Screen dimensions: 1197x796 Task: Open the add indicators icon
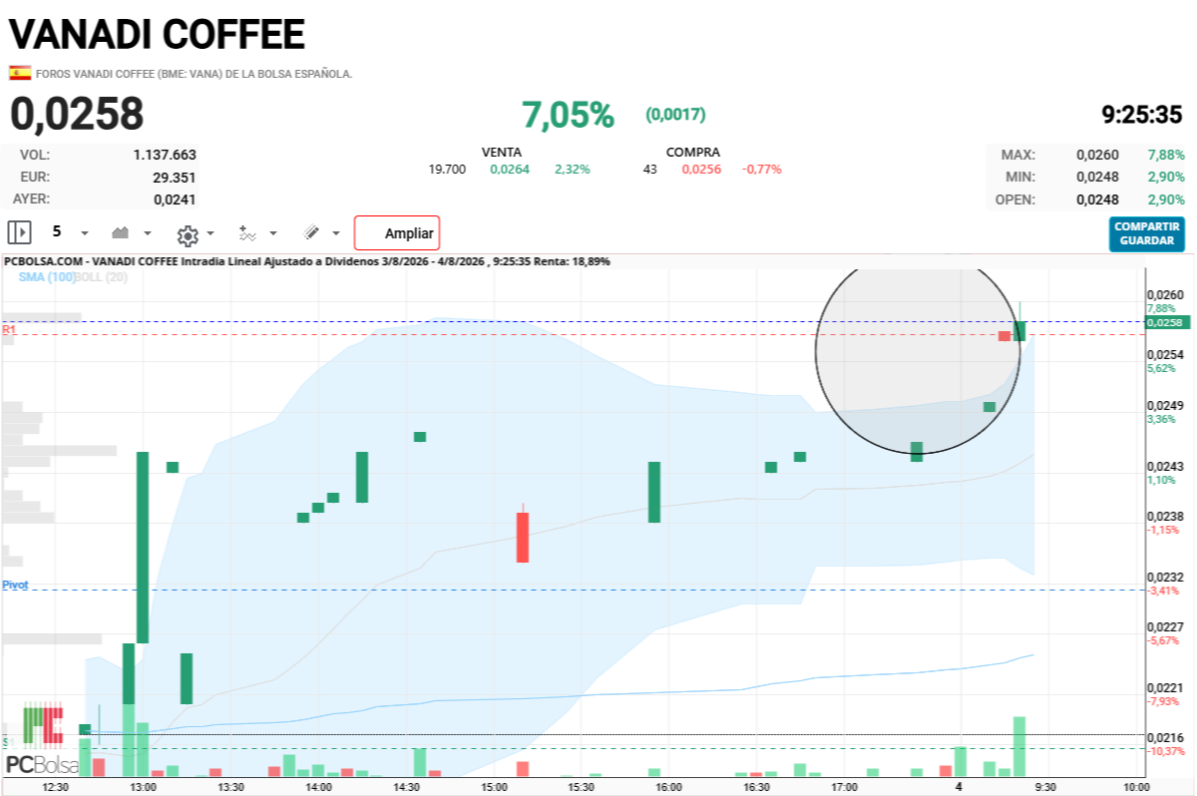248,232
